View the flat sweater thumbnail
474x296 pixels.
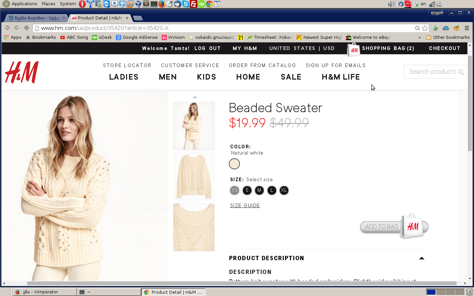[194, 176]
